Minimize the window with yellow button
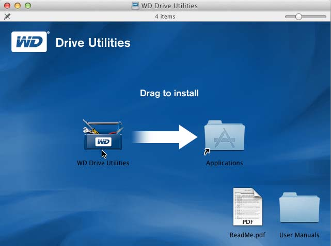 tap(18, 6)
